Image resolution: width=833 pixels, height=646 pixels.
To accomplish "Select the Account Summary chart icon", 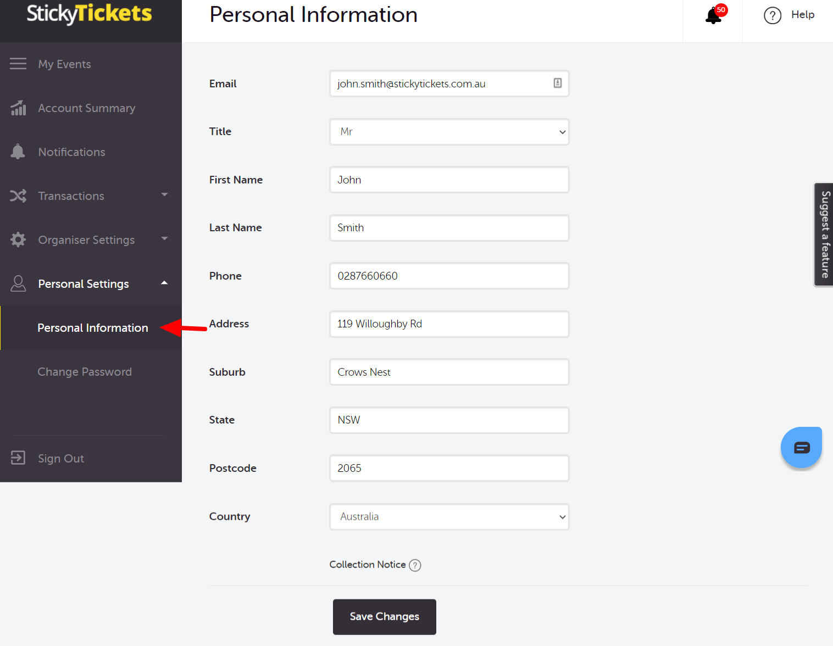I will click(x=18, y=108).
